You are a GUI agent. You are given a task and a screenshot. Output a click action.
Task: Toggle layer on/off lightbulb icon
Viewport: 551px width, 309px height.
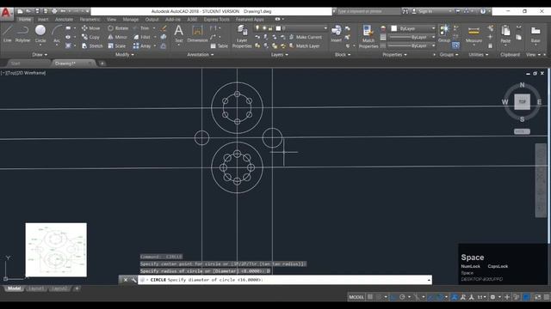coord(257,28)
